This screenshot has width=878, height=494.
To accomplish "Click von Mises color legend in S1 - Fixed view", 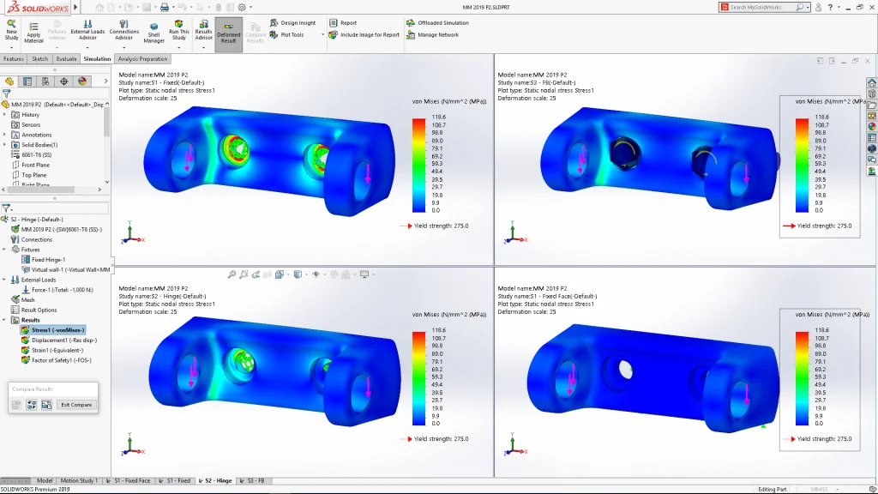I will click(x=418, y=166).
